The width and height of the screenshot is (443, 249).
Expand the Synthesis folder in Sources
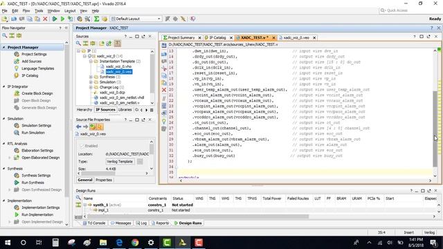91,77
